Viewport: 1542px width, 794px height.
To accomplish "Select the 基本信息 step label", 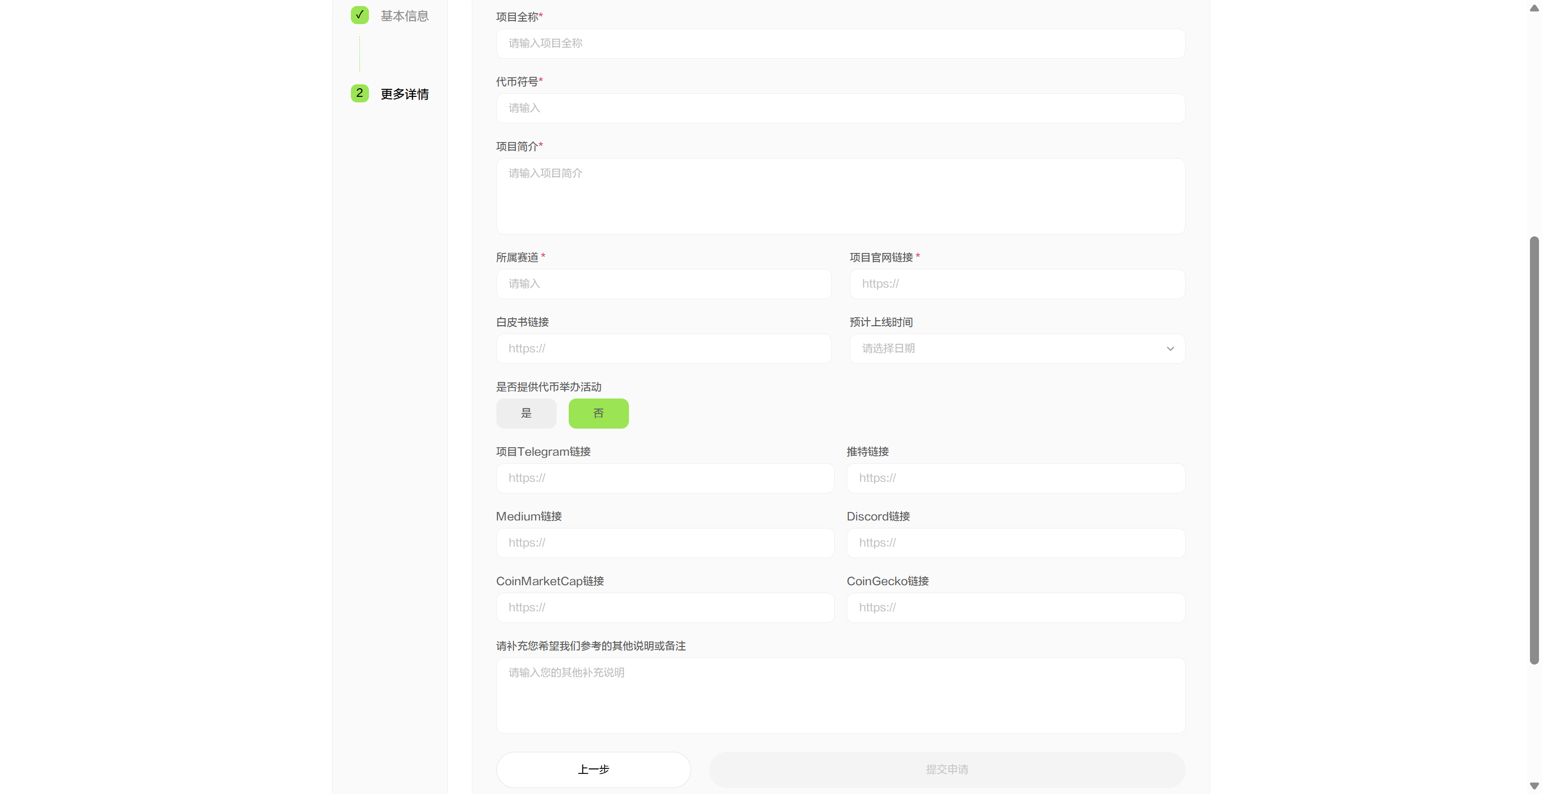I will point(405,16).
